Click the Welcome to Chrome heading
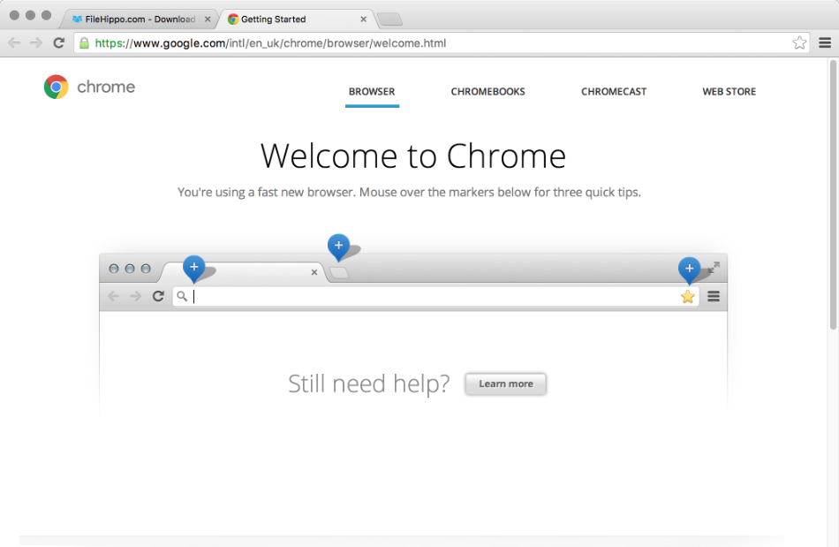839x547 pixels. coord(413,156)
